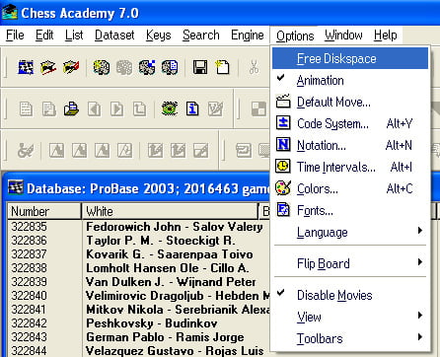Select Velimirovic Dragoljub - Hebden game
Viewport: 440px width, 357px height.
178,296
